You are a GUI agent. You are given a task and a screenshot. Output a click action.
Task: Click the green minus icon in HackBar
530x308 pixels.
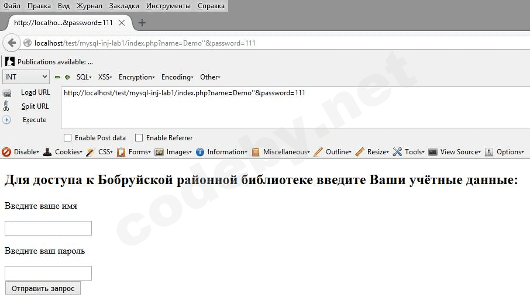click(57, 77)
